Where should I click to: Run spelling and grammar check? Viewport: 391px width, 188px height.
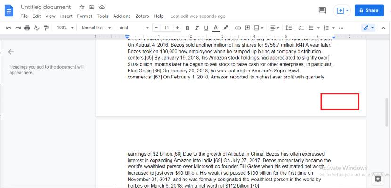coord(37,28)
